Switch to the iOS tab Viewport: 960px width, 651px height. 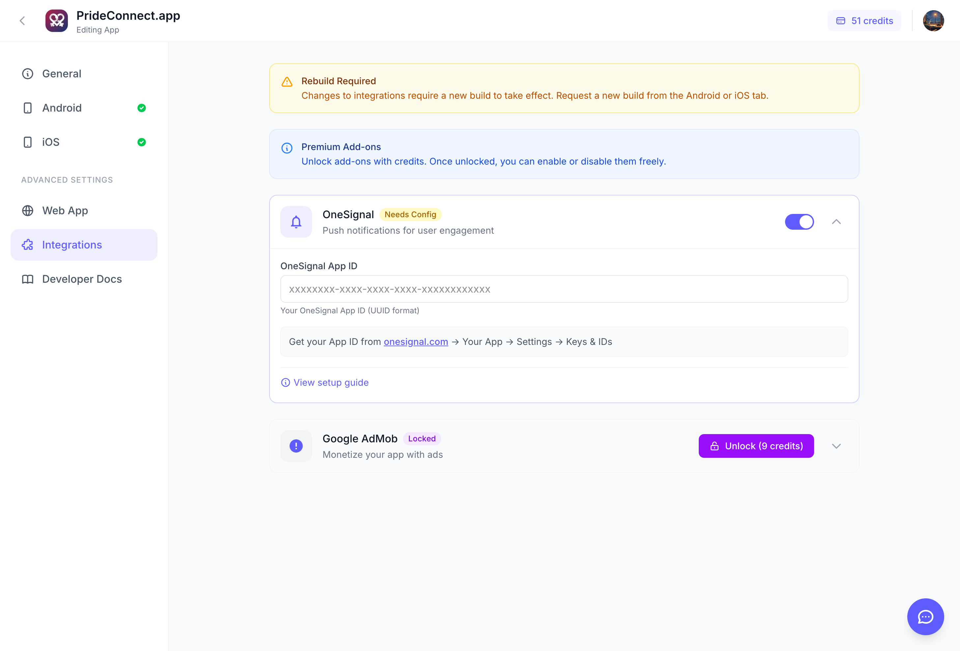51,142
